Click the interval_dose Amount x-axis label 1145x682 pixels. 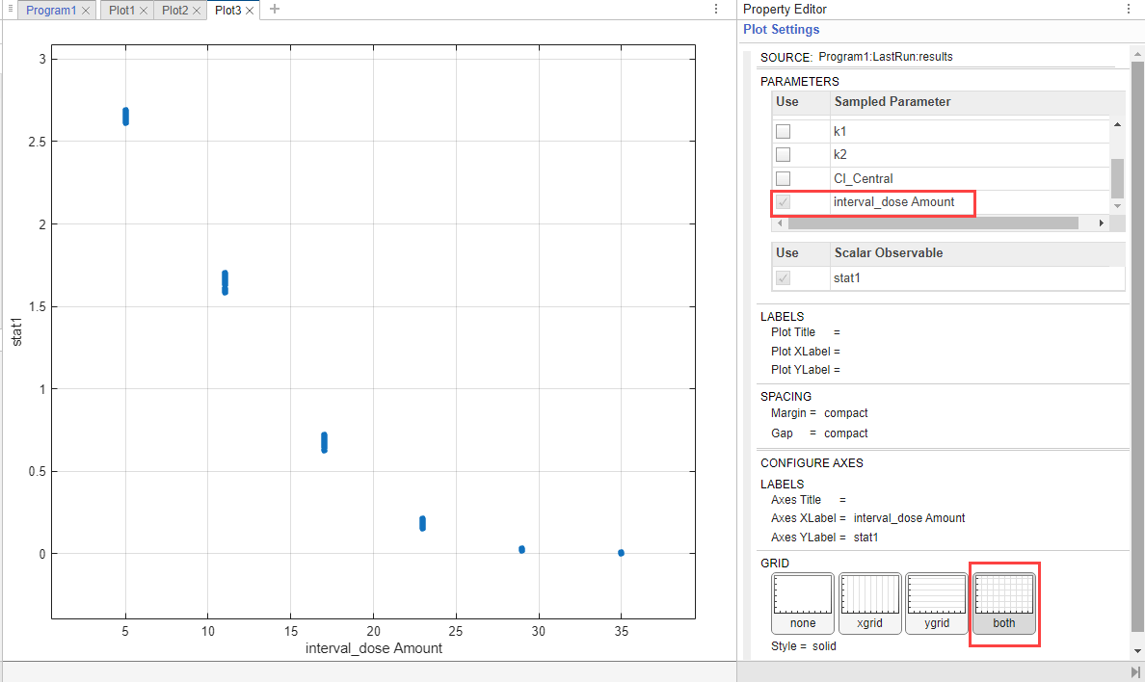pos(374,648)
